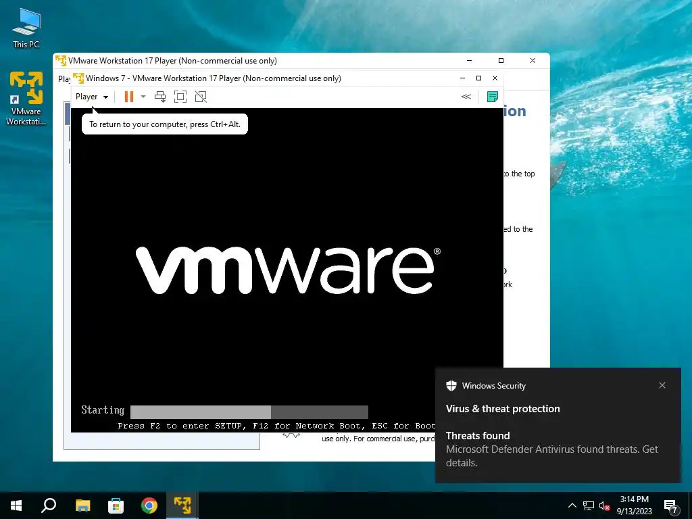The image size is (692, 519).
Task: Open File Explorer from the taskbar
Action: coord(82,505)
